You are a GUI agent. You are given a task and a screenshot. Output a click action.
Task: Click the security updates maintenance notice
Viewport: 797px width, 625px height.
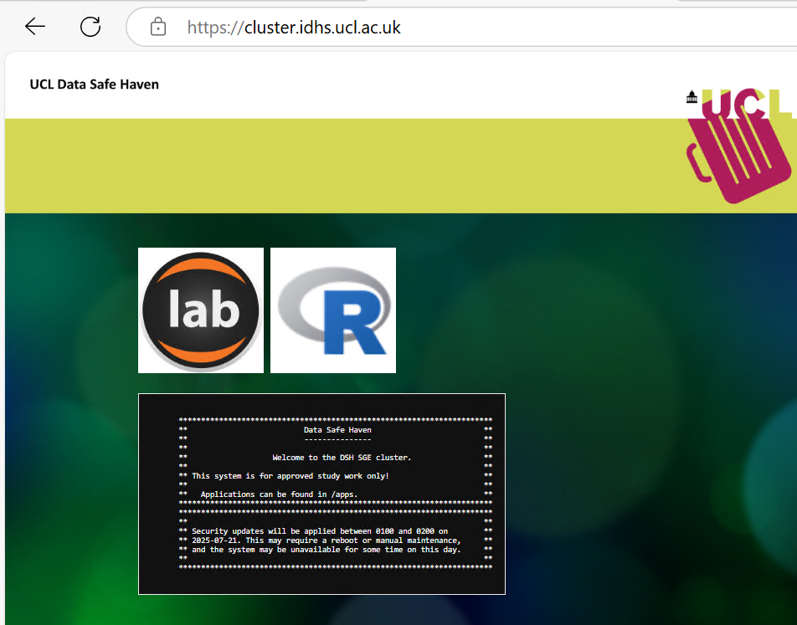coord(327,540)
